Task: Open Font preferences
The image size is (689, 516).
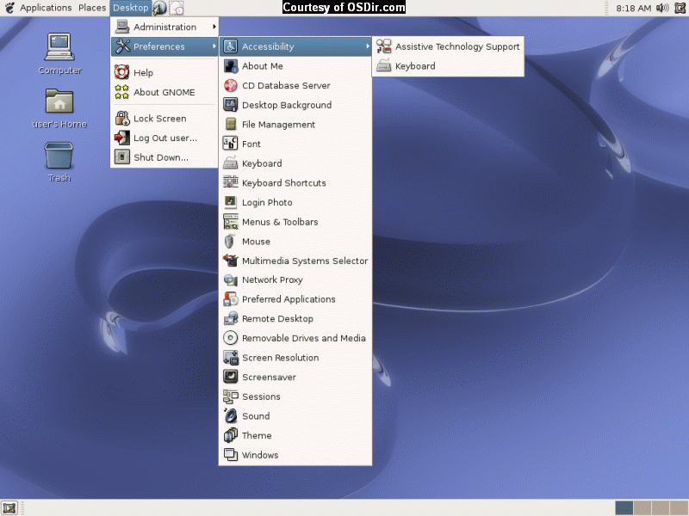Action: pyautogui.click(x=295, y=144)
